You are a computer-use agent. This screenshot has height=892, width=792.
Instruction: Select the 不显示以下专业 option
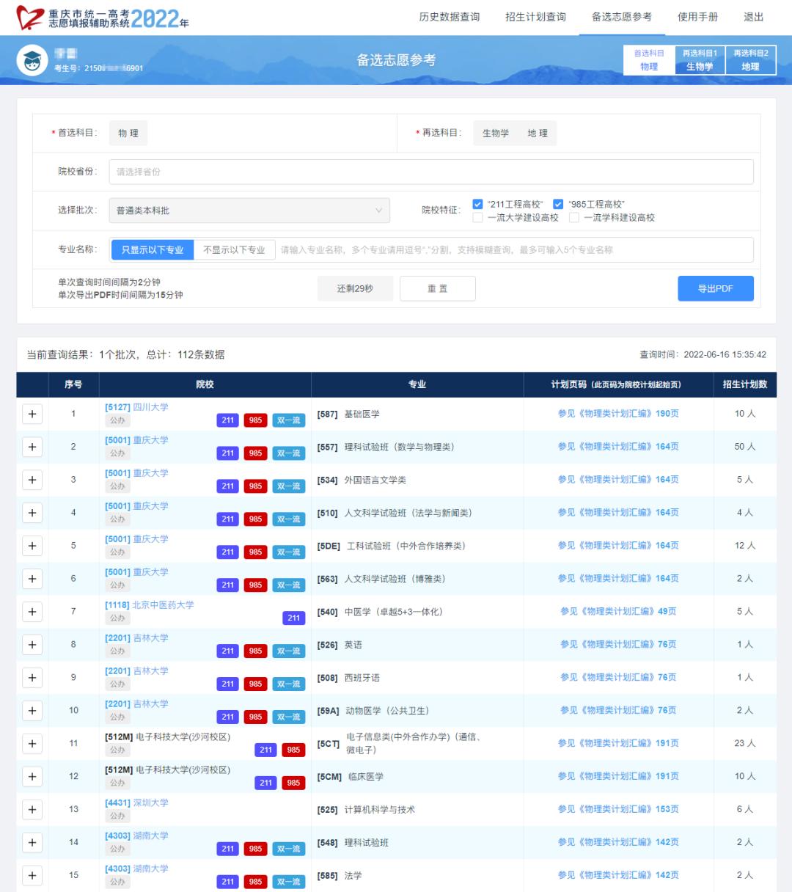[x=234, y=250]
